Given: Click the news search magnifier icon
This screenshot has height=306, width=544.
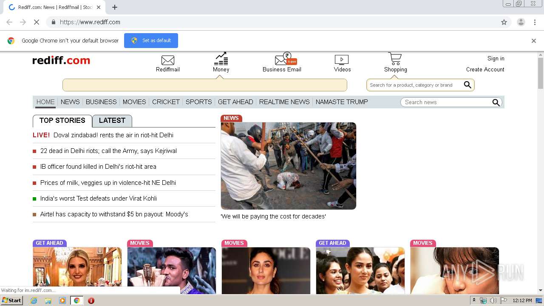Looking at the screenshot, I should pyautogui.click(x=496, y=102).
